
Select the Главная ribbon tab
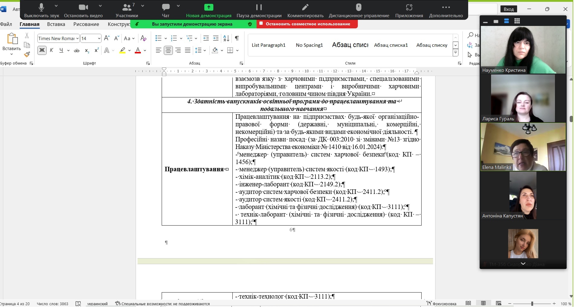pyautogui.click(x=30, y=24)
